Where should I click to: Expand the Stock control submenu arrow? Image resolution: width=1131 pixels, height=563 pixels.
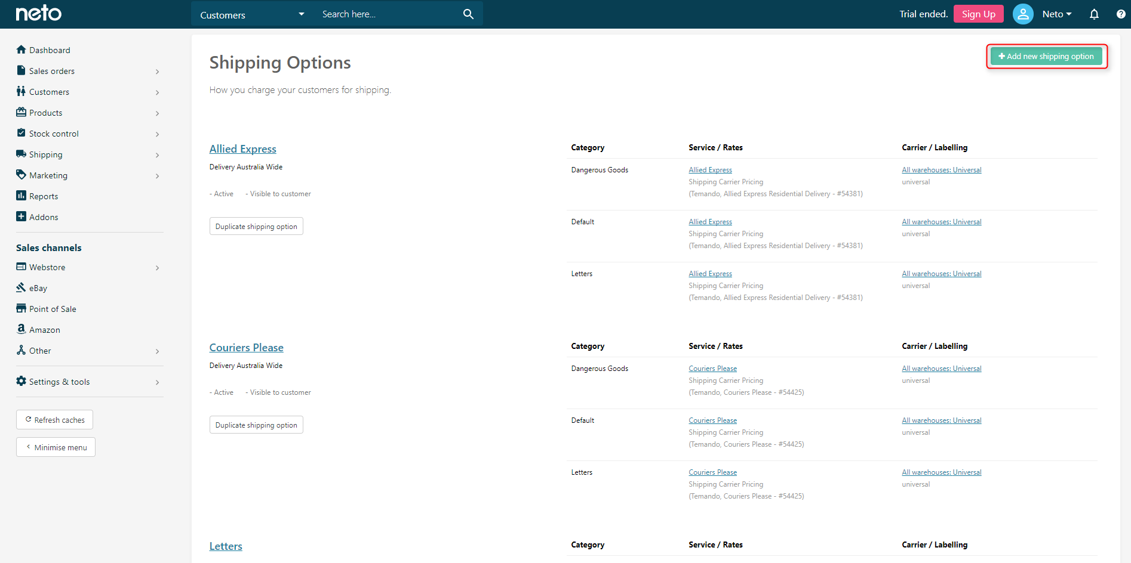click(x=158, y=134)
